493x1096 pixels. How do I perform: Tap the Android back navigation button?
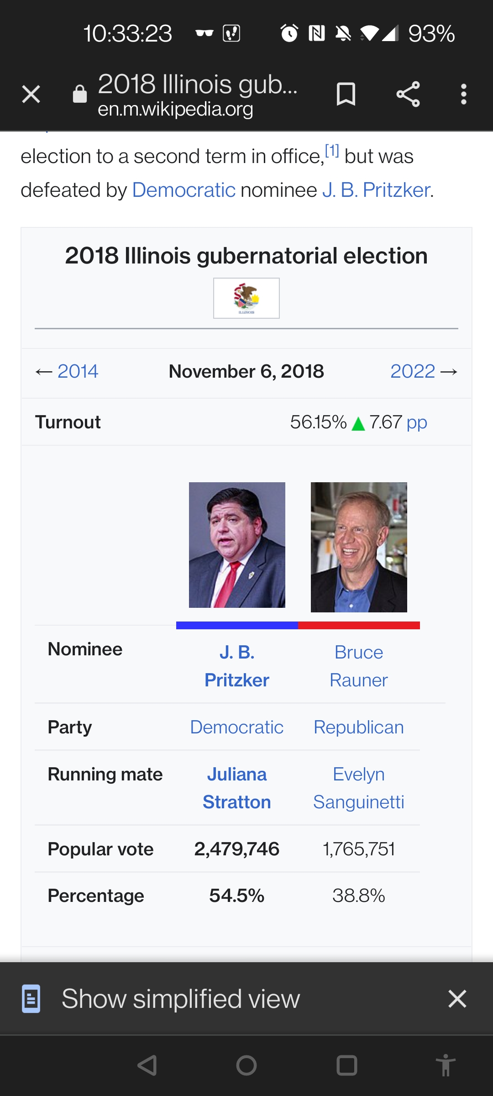(147, 1066)
